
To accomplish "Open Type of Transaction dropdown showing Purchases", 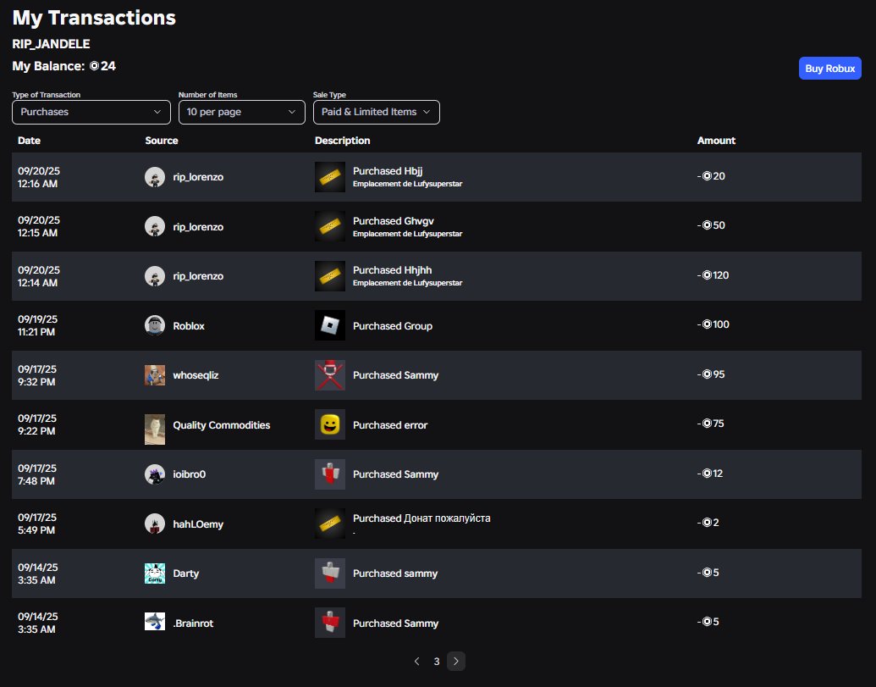I will 91,113.
